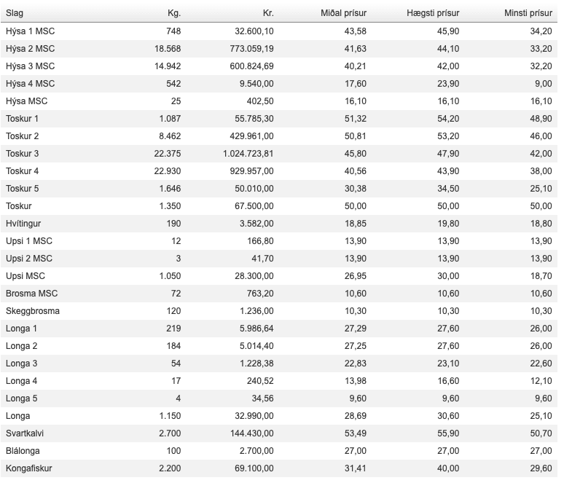Sort by the Kg. column header

pyautogui.click(x=173, y=13)
